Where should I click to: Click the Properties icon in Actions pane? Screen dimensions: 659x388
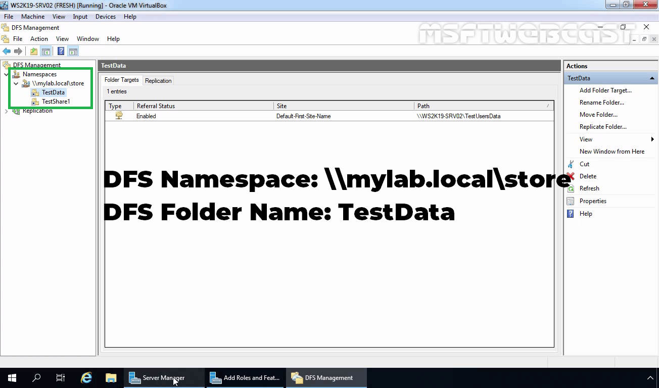tap(571, 201)
